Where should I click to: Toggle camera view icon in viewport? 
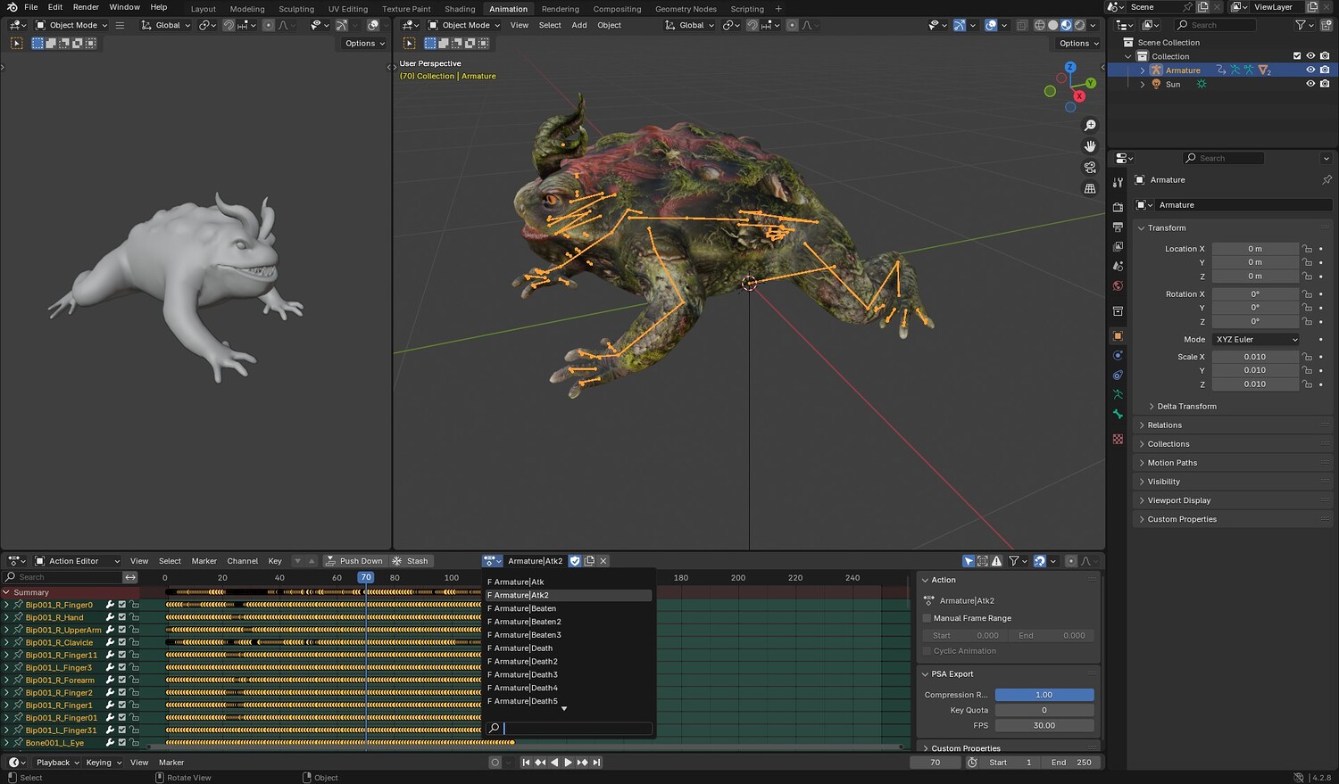point(1090,168)
